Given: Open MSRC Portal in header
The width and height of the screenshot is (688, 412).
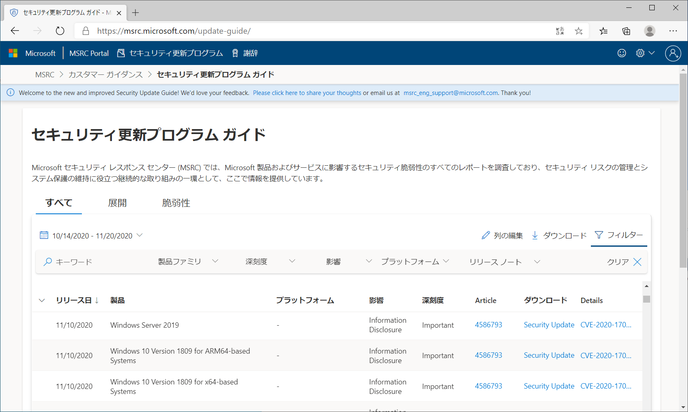Looking at the screenshot, I should 89,53.
